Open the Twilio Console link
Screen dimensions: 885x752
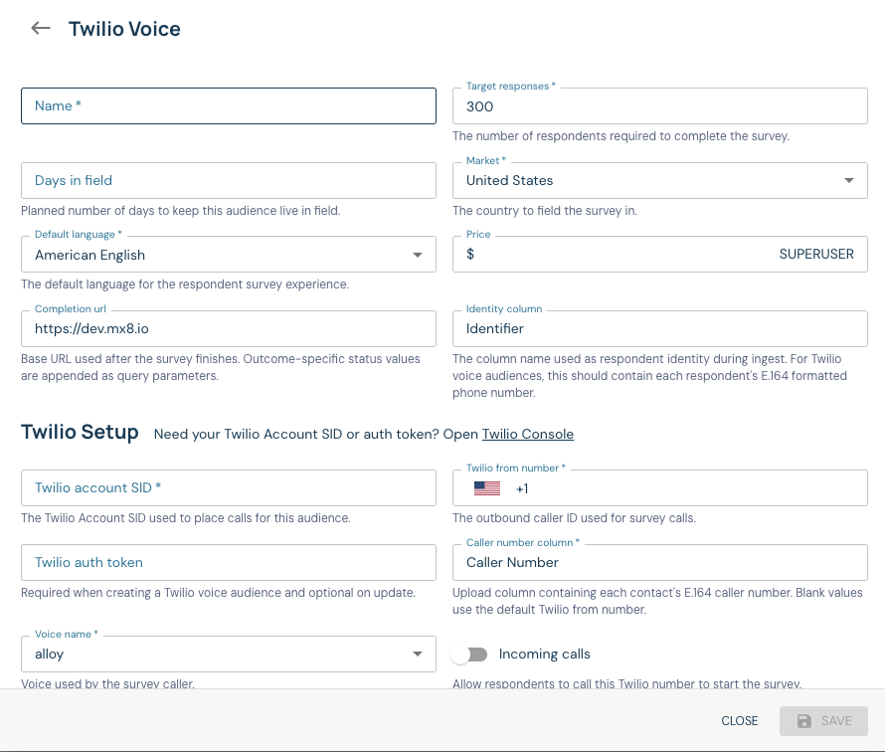(x=528, y=434)
